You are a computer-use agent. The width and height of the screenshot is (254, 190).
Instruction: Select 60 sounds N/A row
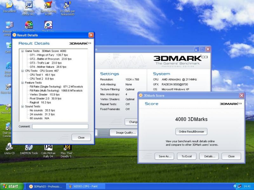point(39,118)
